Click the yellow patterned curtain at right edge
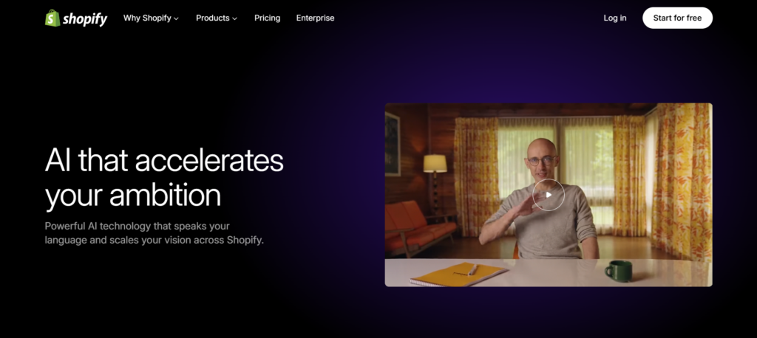Image resolution: width=757 pixels, height=338 pixels. click(682, 181)
